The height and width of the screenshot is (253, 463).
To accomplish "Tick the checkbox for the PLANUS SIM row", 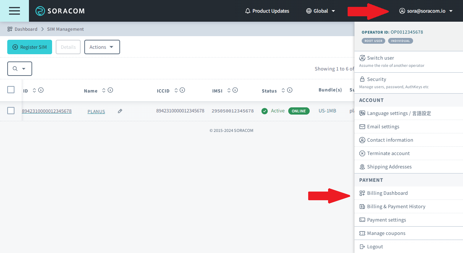I will click(11, 111).
